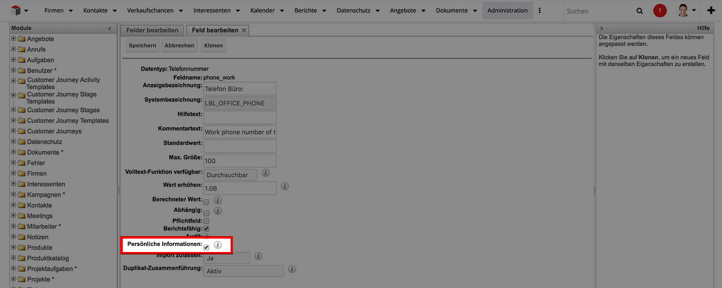Click the Speichern button
This screenshot has height=288, width=722.
(x=142, y=46)
